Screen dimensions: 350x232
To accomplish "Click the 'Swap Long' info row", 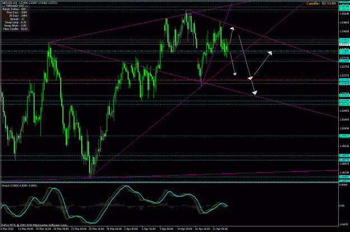I will (x=16, y=22).
